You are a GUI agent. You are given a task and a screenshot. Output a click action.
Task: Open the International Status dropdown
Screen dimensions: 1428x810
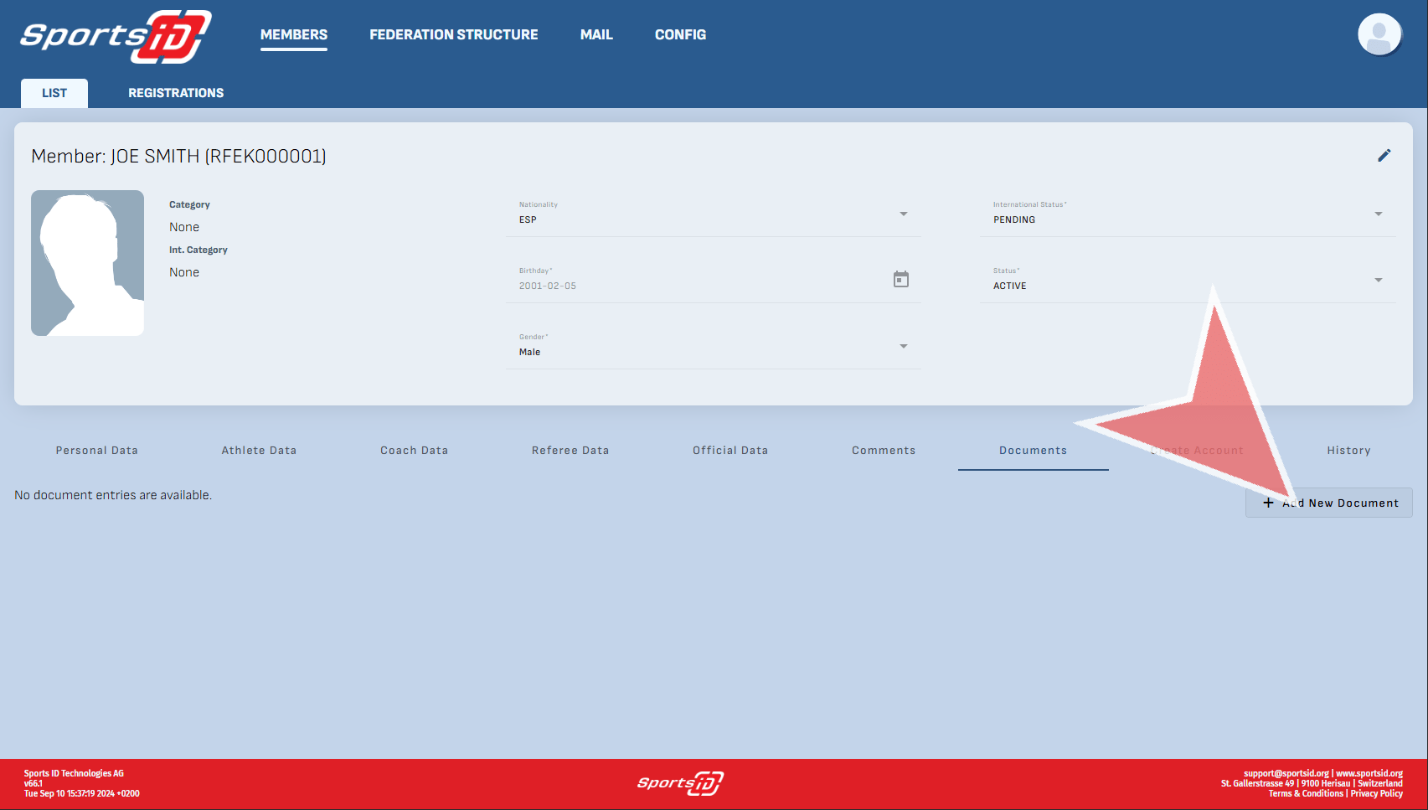click(x=1377, y=214)
